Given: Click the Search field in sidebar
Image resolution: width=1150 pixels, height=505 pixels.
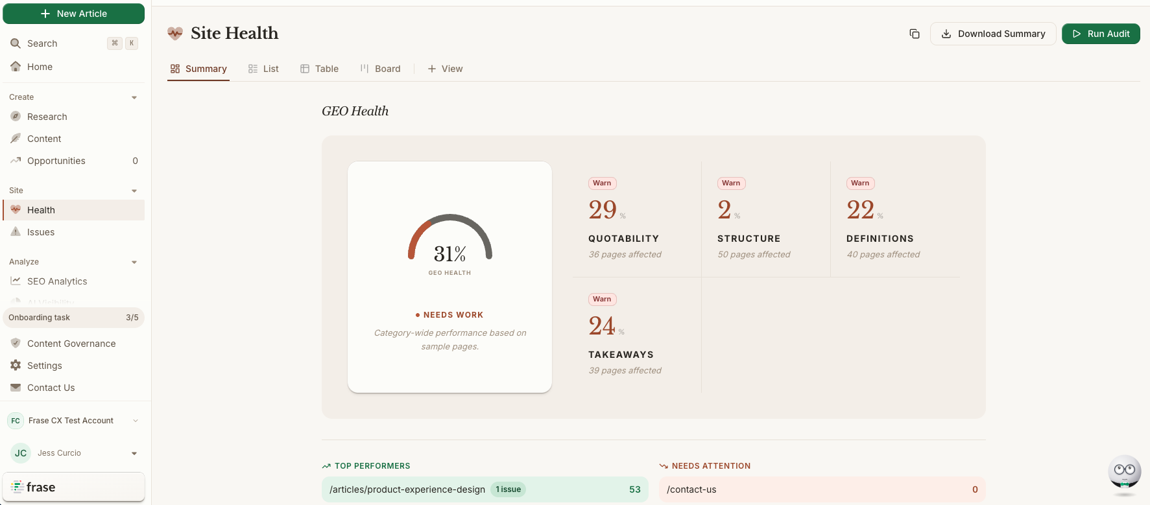Looking at the screenshot, I should tap(58, 43).
